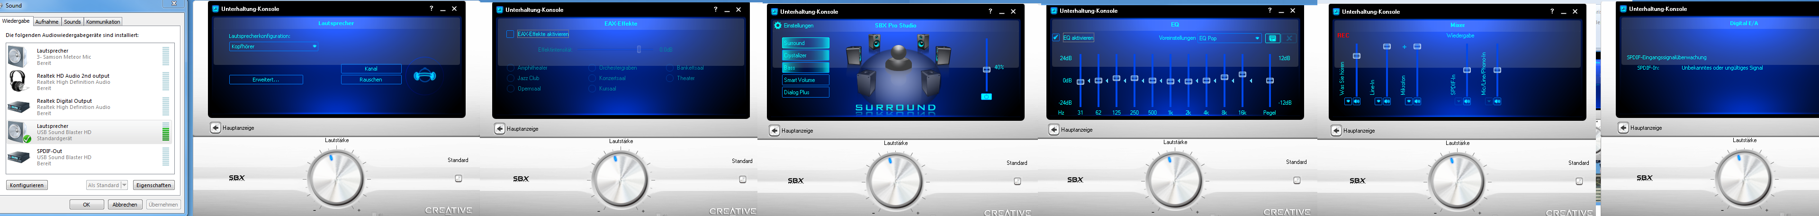Image resolution: width=1819 pixels, height=216 pixels.
Task: Open Mikrofon channel options arrow in Mixer
Action: [1409, 102]
